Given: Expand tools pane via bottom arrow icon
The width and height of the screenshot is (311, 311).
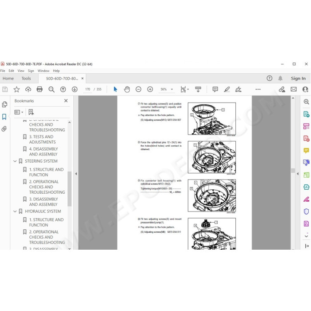Looking at the screenshot, I should point(307,246).
